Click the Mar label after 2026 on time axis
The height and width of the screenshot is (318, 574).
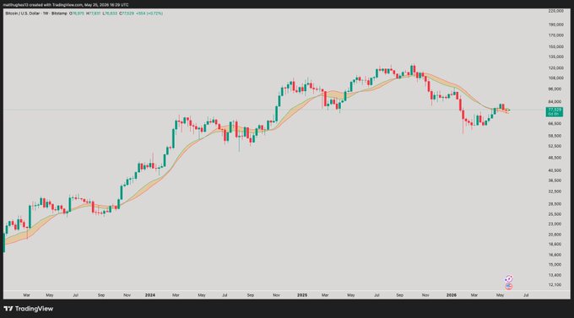click(x=474, y=295)
